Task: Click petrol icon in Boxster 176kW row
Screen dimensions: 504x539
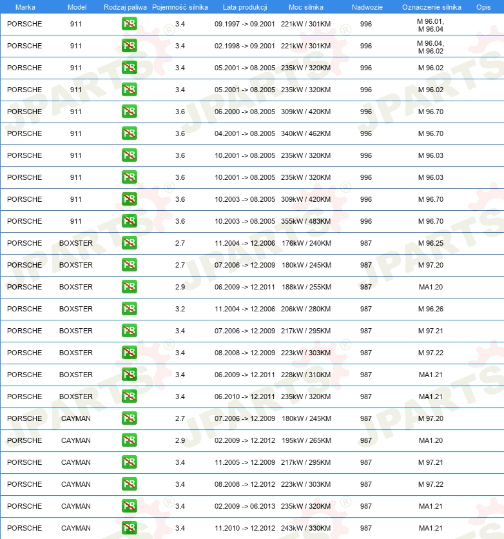Action: click(x=129, y=243)
